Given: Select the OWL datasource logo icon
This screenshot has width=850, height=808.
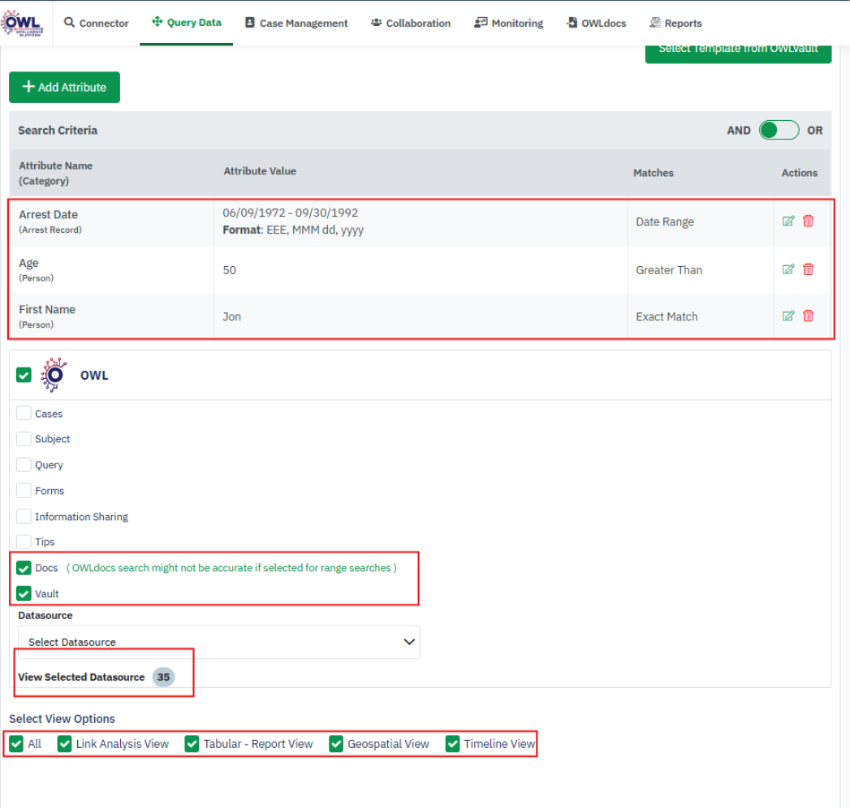Looking at the screenshot, I should [x=54, y=374].
